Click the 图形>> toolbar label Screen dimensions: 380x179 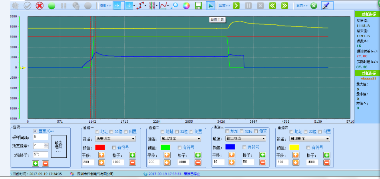click(x=105, y=6)
